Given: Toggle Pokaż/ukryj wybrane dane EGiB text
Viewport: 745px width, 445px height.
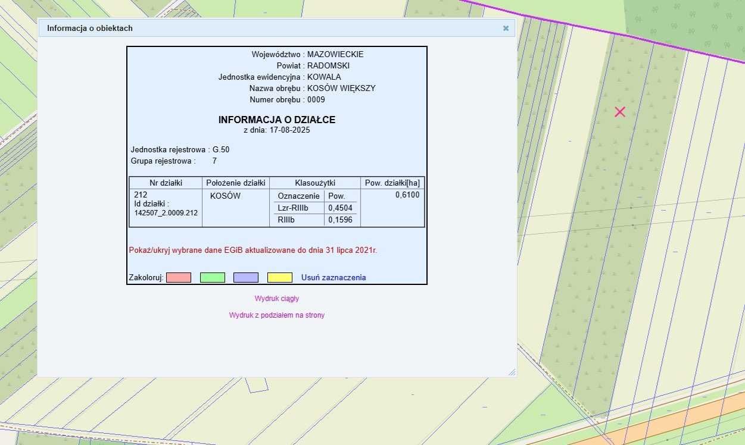Looking at the screenshot, I should point(253,250).
